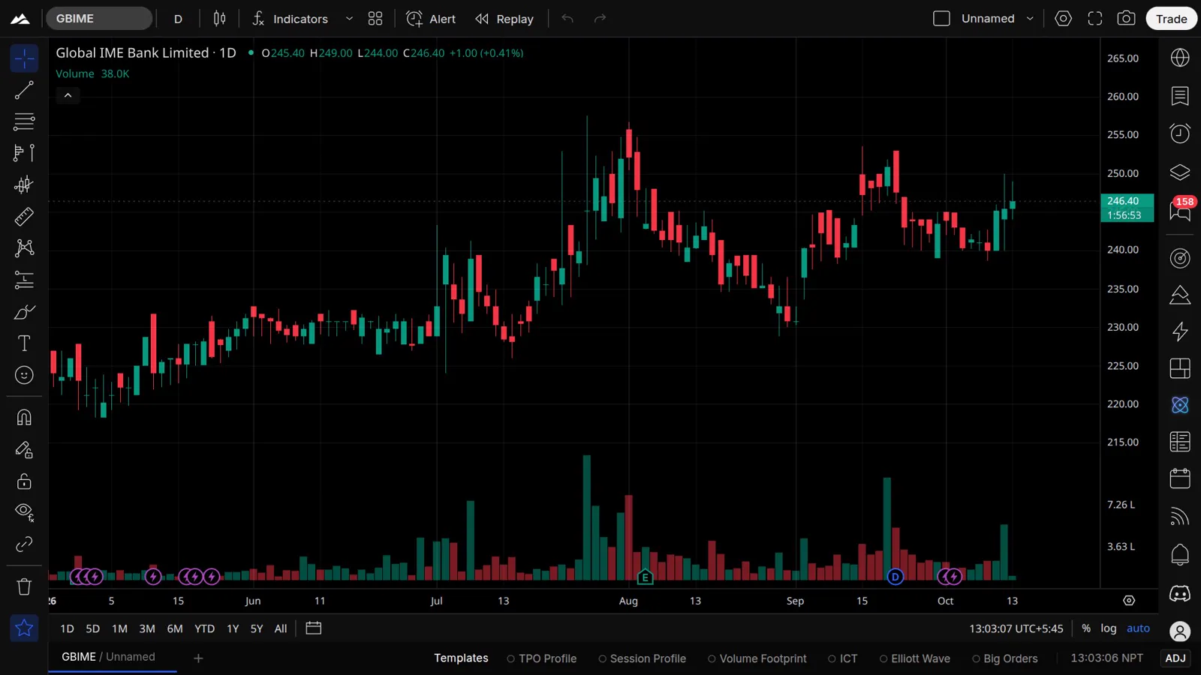Click the earnings E marker on timeline
The width and height of the screenshot is (1201, 675).
click(x=645, y=577)
